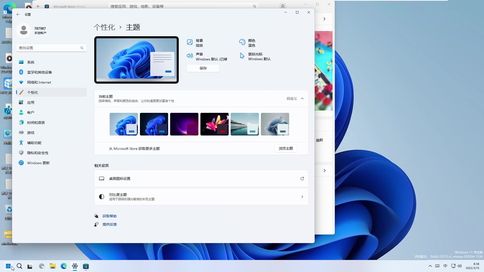Screen dimensions: 484x272
Task: Open Apps (应用) settings category
Action: [x=51, y=103]
